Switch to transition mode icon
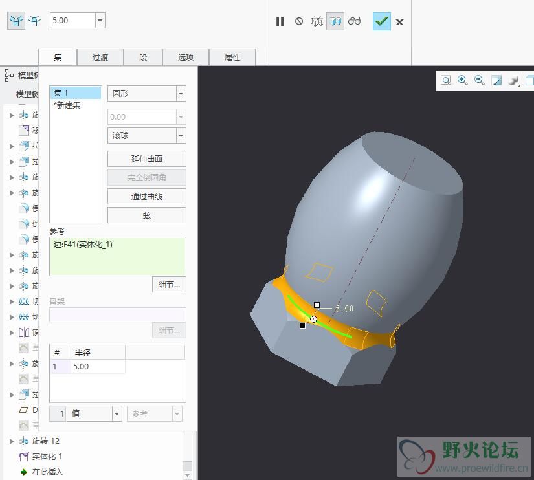This screenshot has width=534, height=480. pos(34,21)
